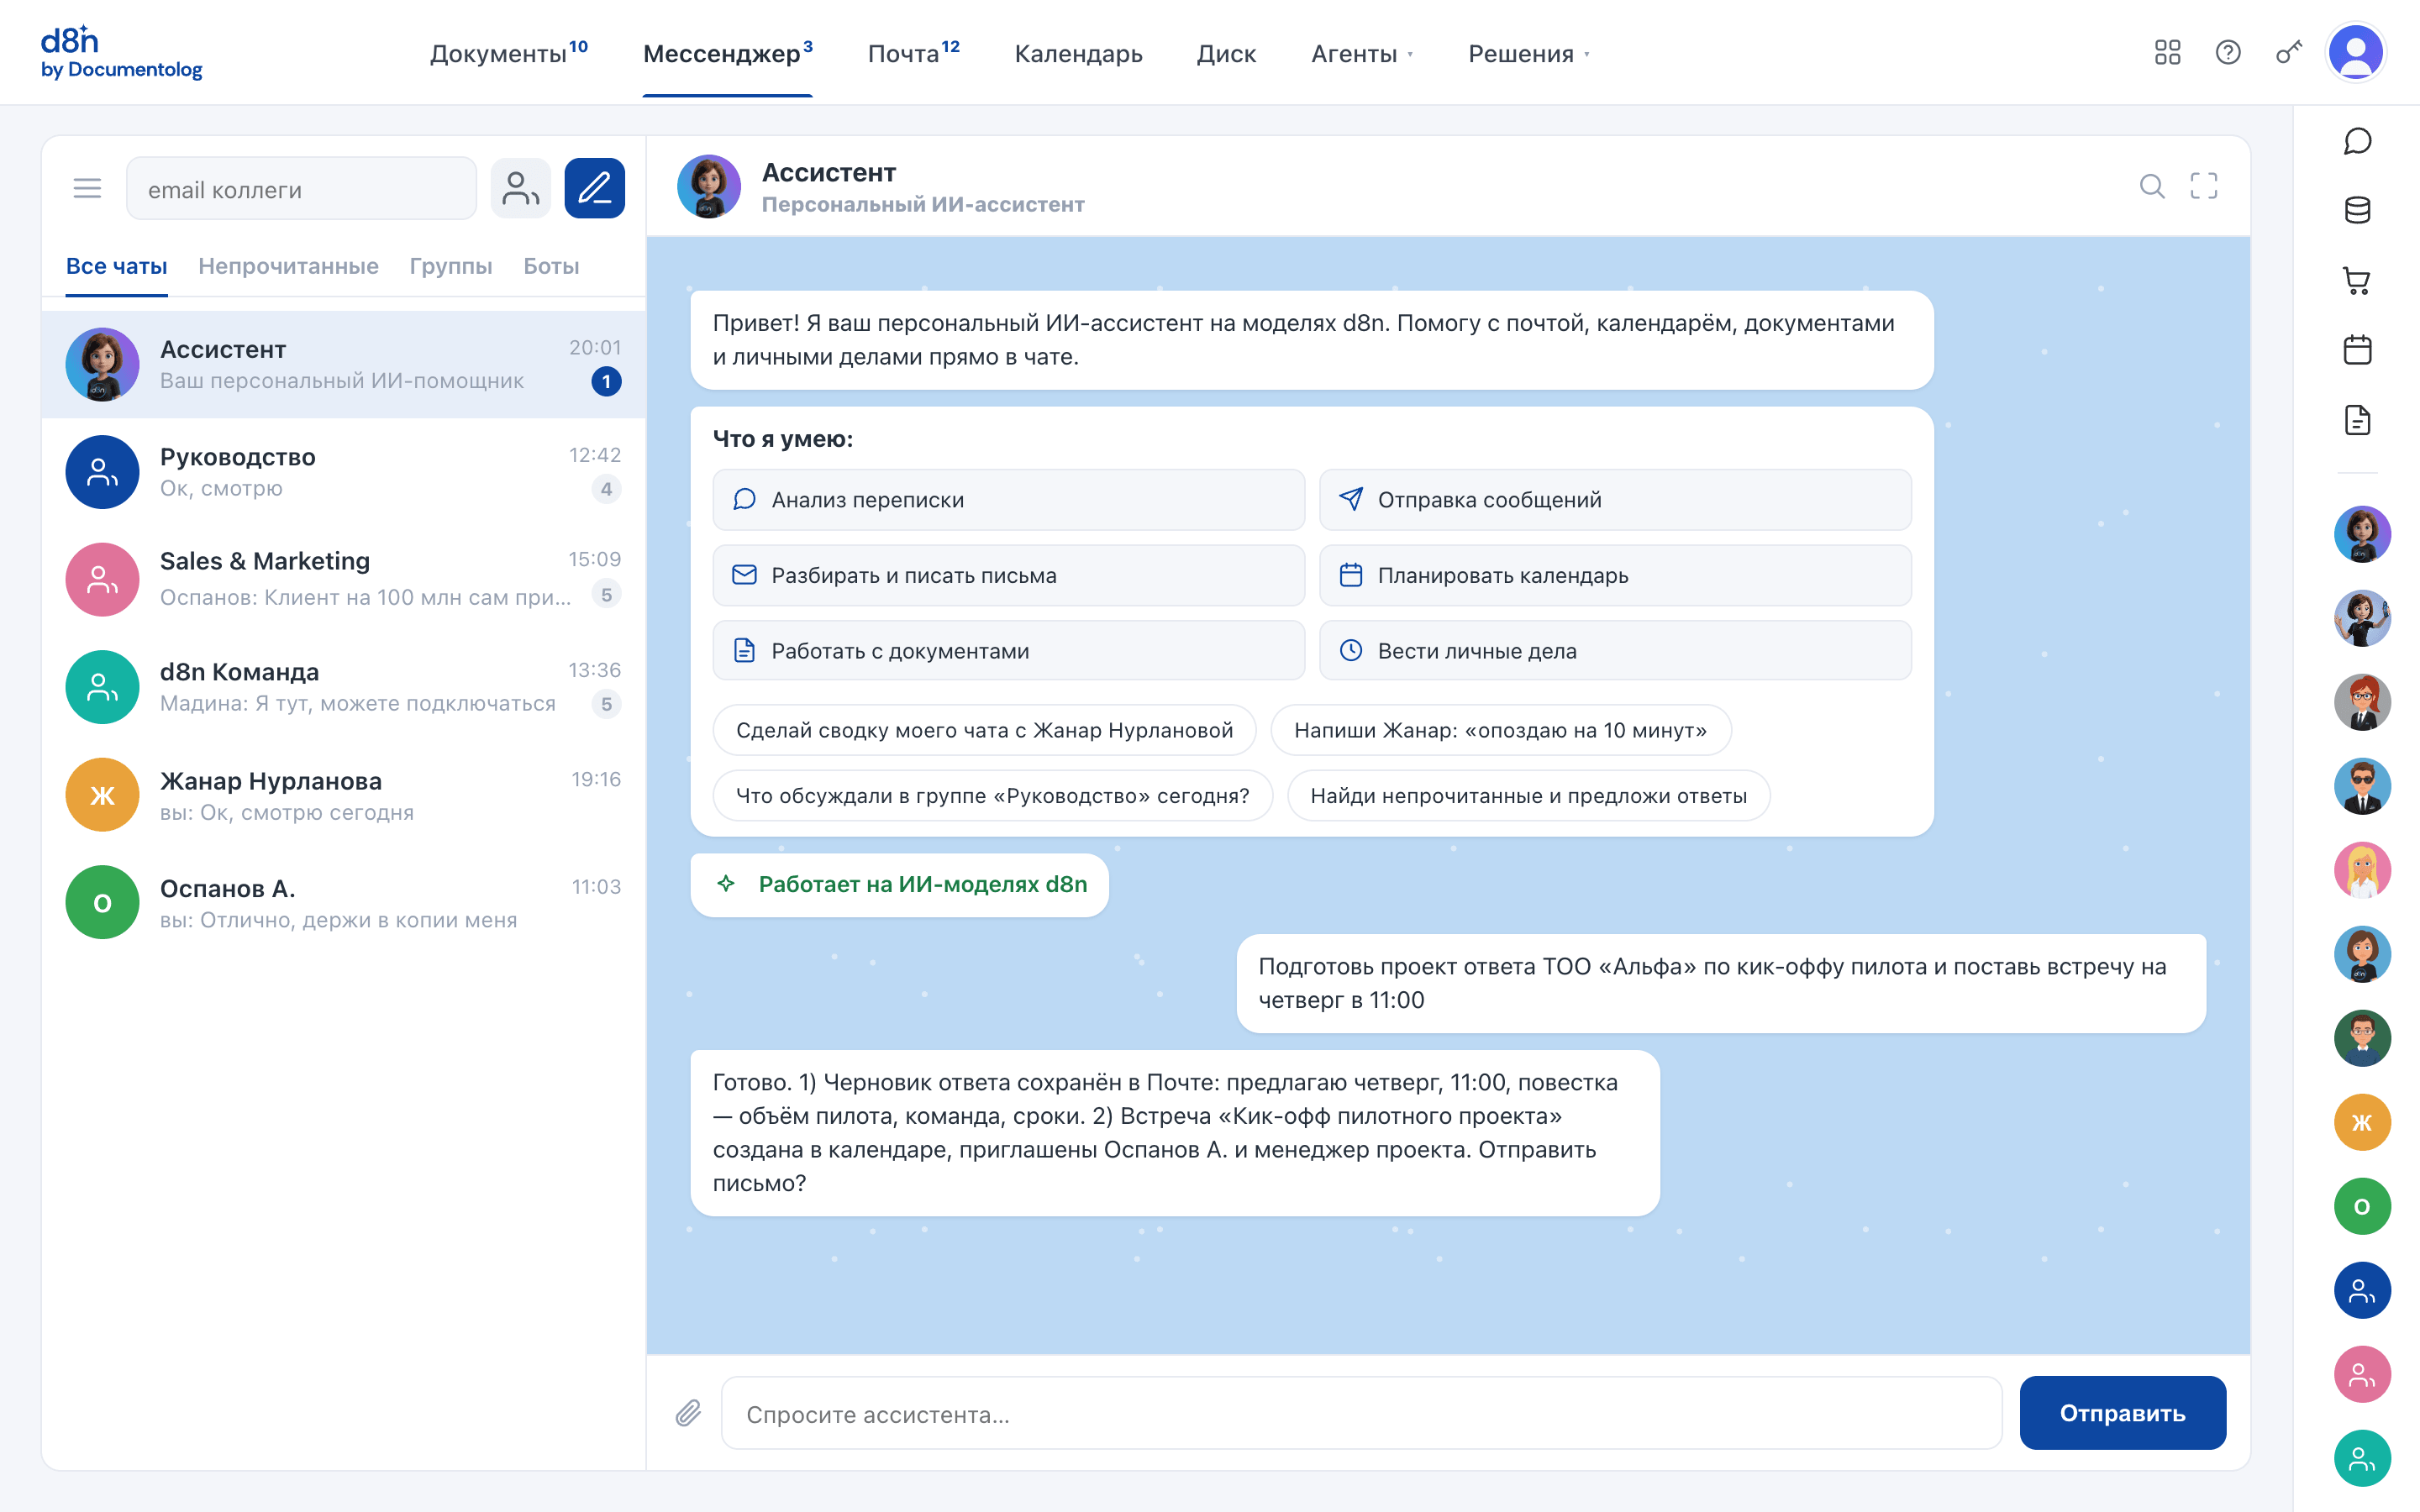The height and width of the screenshot is (1512, 2420).
Task: Click suggestion Найди непрочитанные и предложи ответы
Action: point(1528,795)
